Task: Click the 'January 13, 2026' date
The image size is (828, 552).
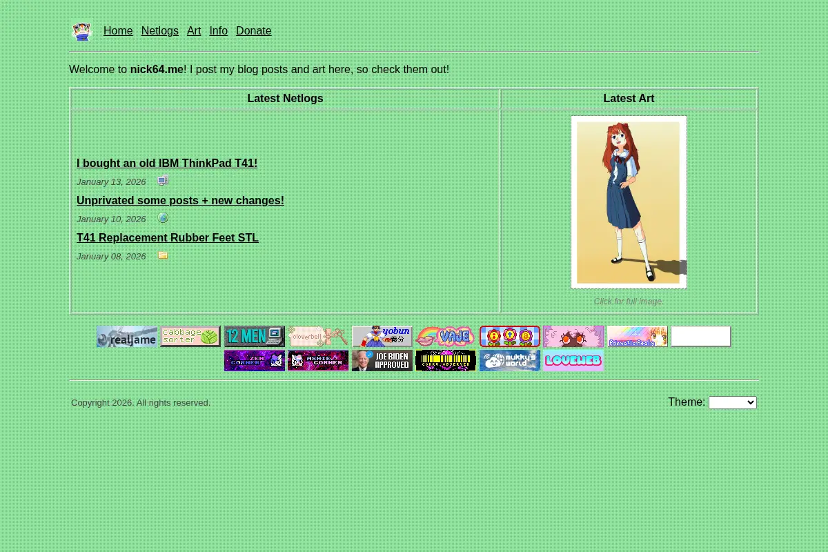Action: pyautogui.click(x=111, y=182)
